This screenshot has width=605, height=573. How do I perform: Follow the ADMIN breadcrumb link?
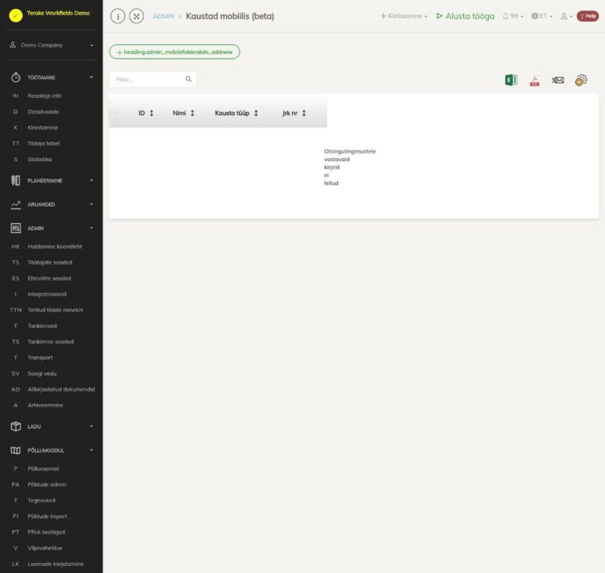[x=164, y=16]
